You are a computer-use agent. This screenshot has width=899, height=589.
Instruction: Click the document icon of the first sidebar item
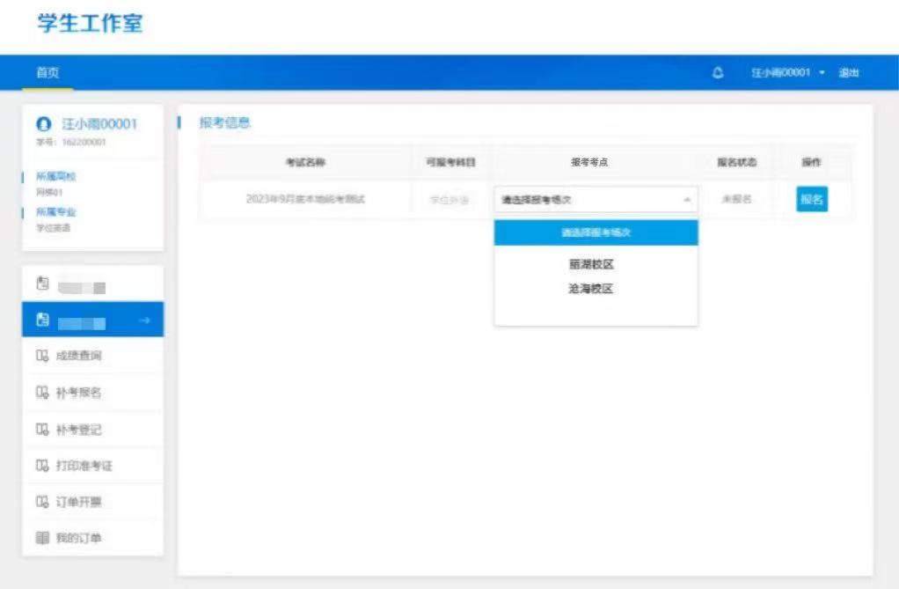click(41, 284)
